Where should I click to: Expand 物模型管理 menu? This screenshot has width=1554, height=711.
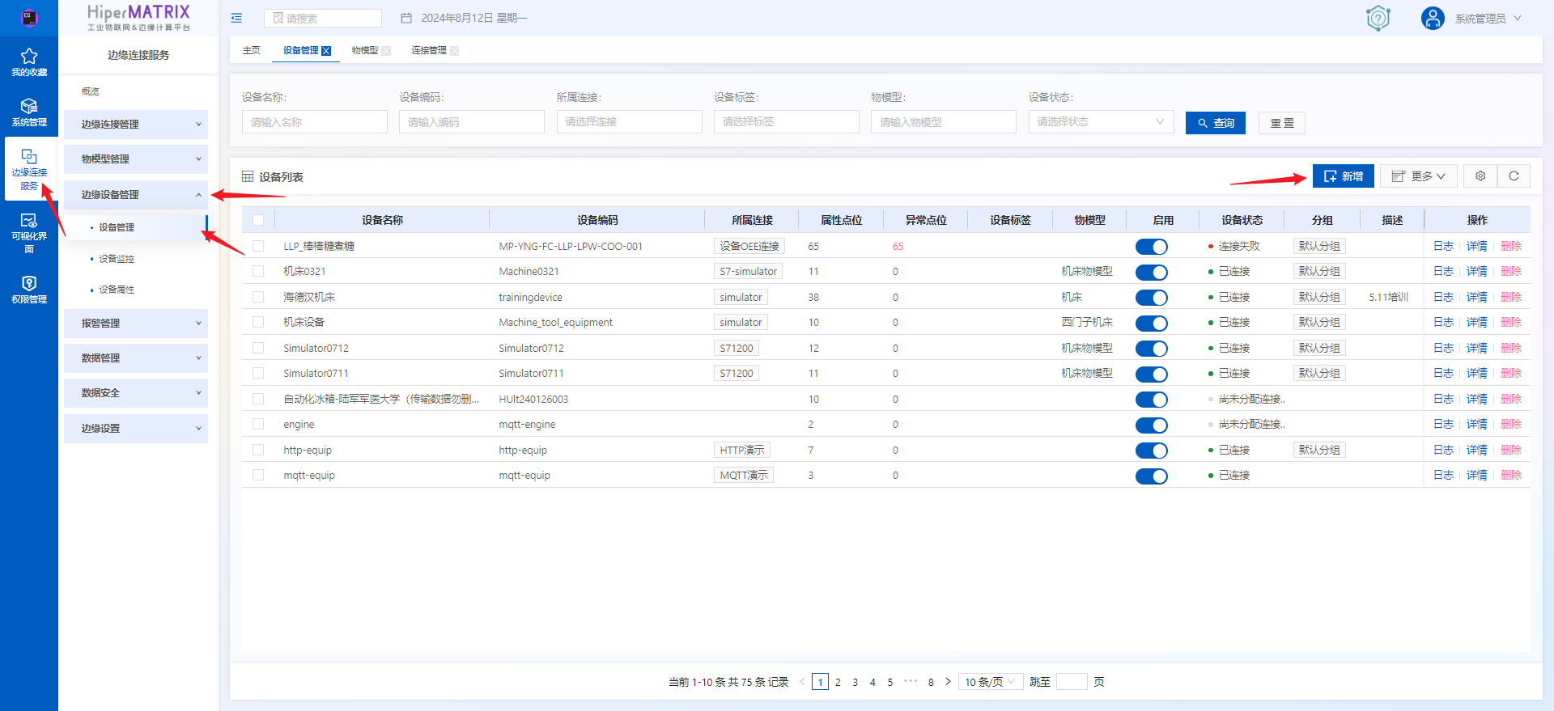click(136, 159)
